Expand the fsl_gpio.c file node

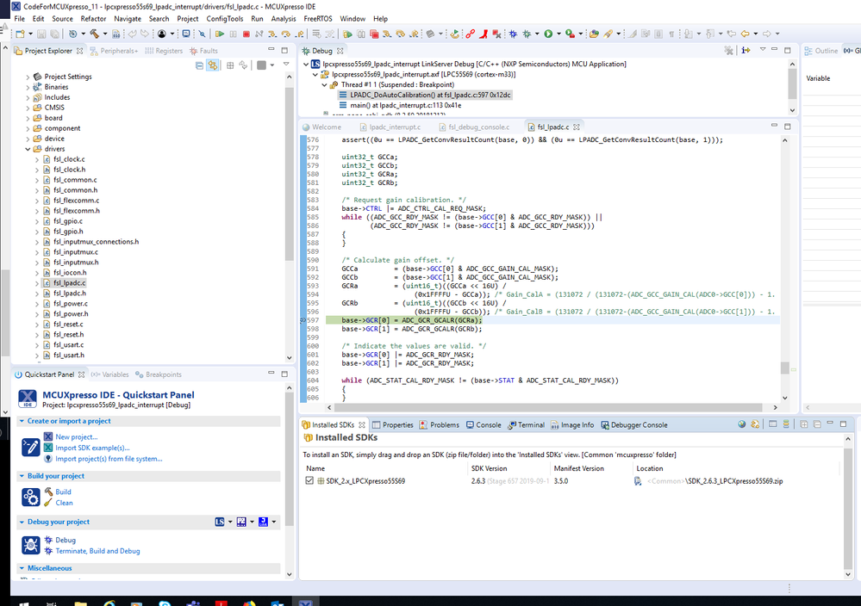[36, 221]
